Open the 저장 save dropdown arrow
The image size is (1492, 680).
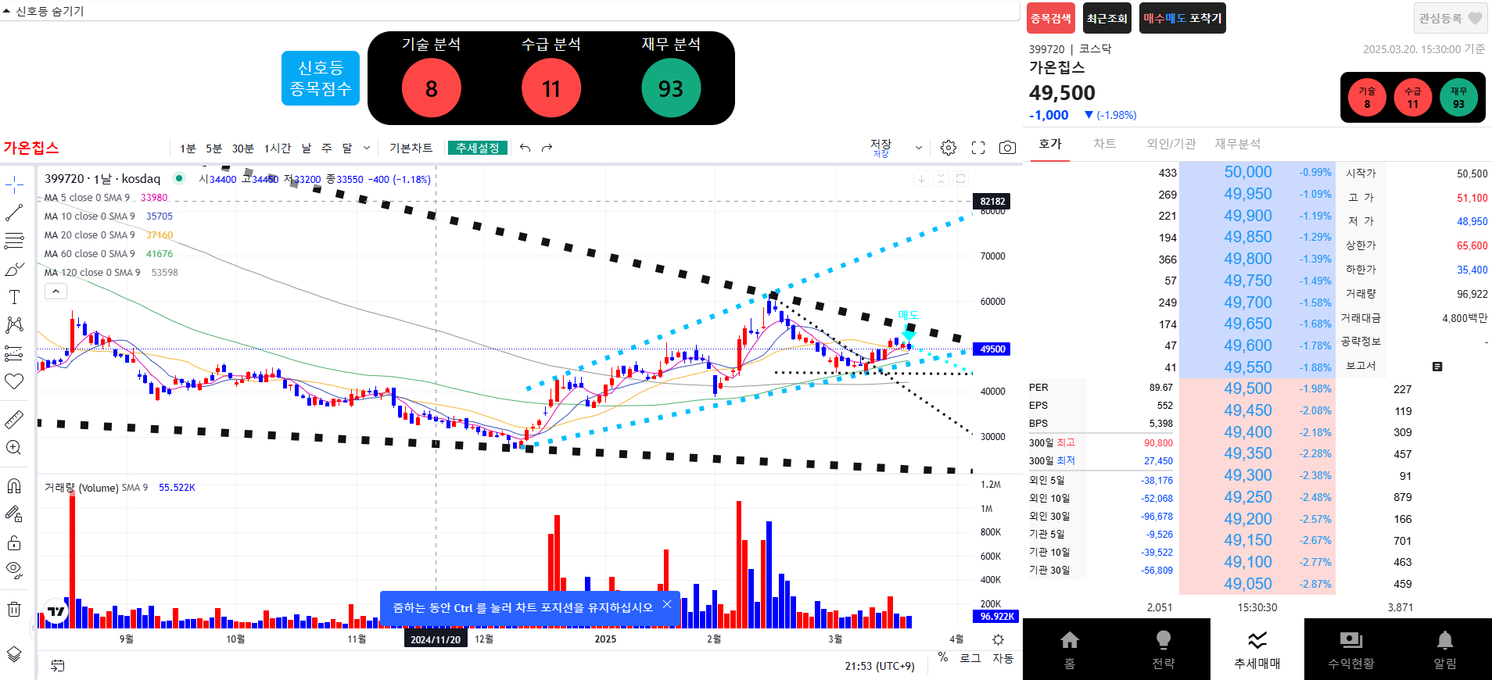click(x=919, y=148)
